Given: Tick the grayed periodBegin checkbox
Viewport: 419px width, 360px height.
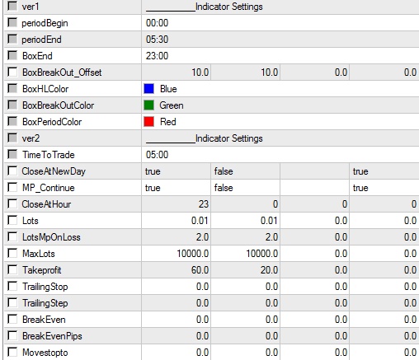Looking at the screenshot, I should pyautogui.click(x=12, y=22).
